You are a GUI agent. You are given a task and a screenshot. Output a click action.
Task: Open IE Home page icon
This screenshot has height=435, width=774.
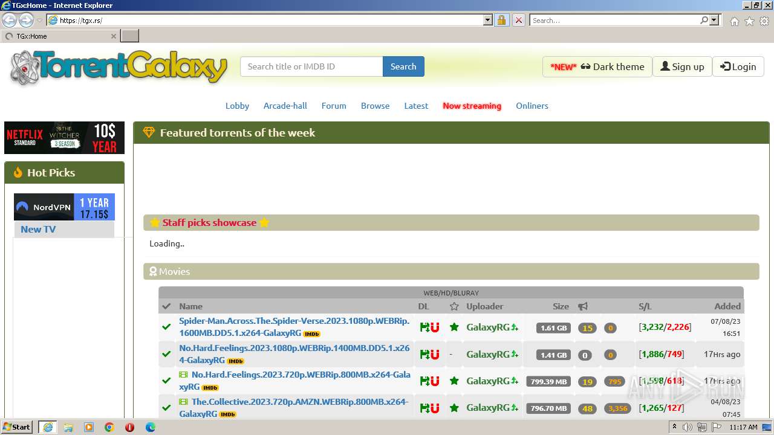click(x=734, y=21)
